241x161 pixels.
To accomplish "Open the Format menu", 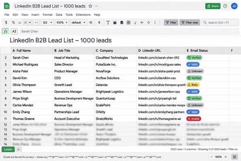I will 47,15.
